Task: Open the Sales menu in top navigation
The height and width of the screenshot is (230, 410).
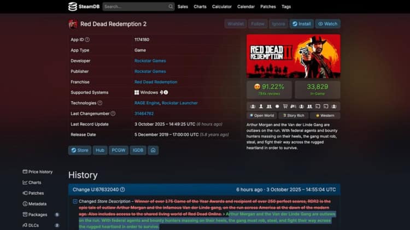Action: [183, 7]
